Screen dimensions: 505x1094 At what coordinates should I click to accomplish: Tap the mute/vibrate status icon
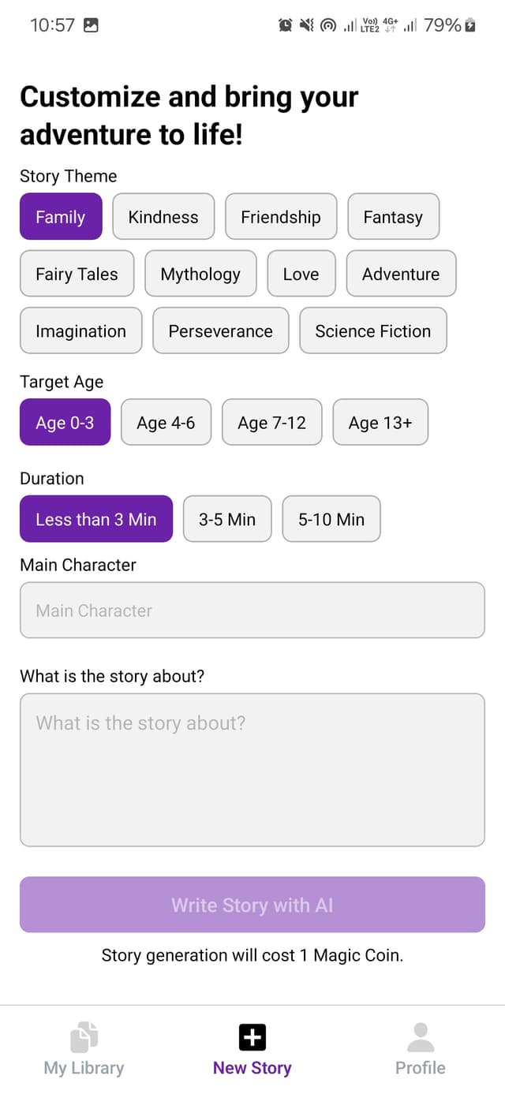(307, 24)
